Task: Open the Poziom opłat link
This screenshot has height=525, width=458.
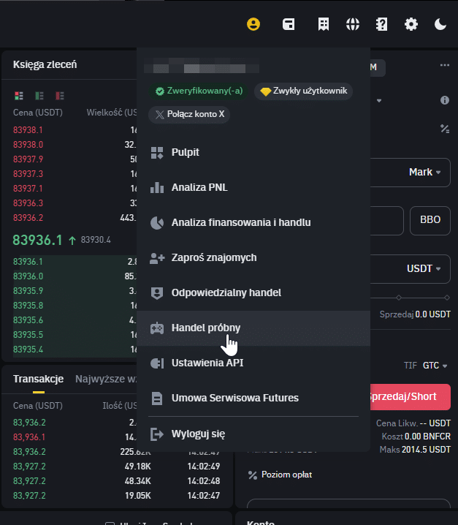Action: (x=286, y=475)
